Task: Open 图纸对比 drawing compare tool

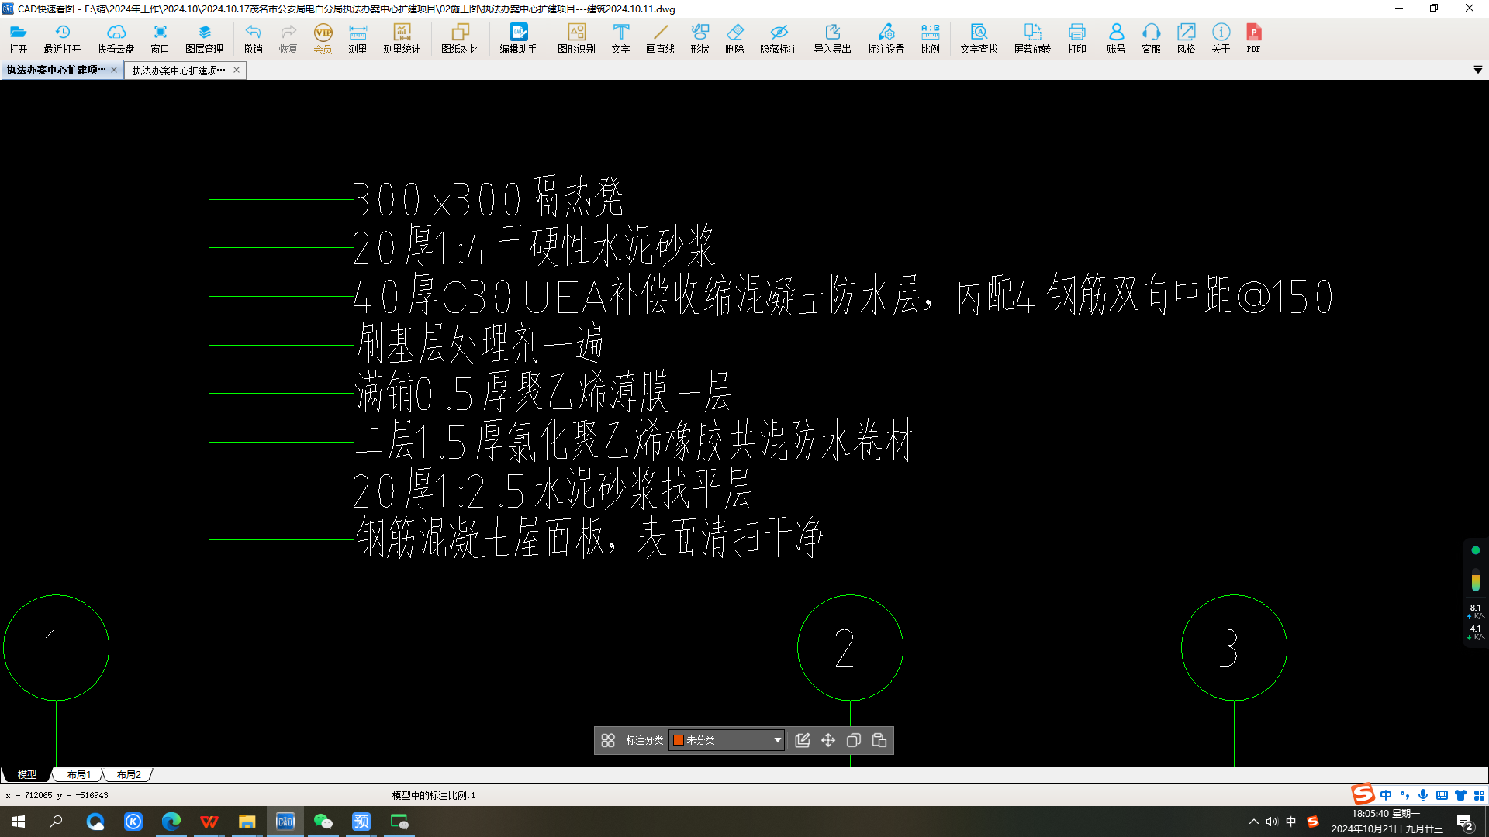Action: pos(460,38)
